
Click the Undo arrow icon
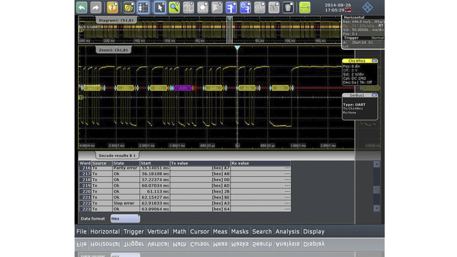pos(82,7)
